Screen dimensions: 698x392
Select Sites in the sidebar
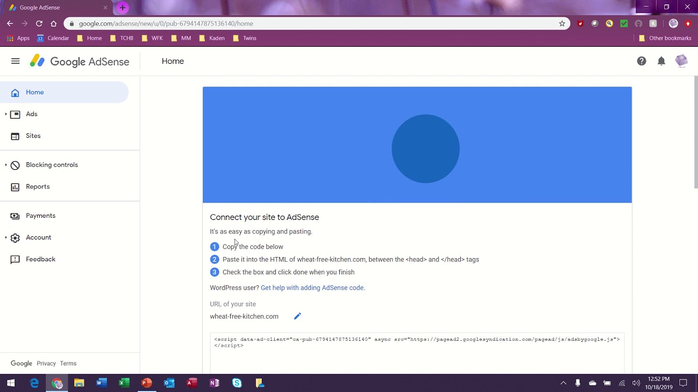click(x=64, y=136)
